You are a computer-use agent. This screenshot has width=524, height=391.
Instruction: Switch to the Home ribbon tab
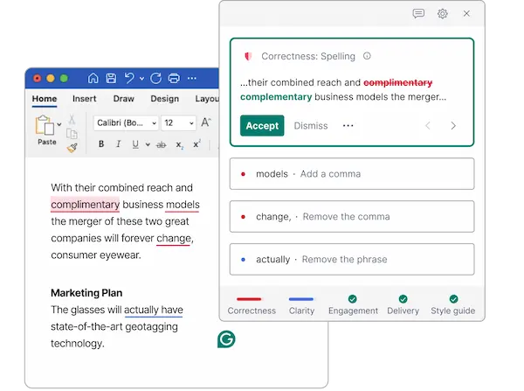coord(45,99)
